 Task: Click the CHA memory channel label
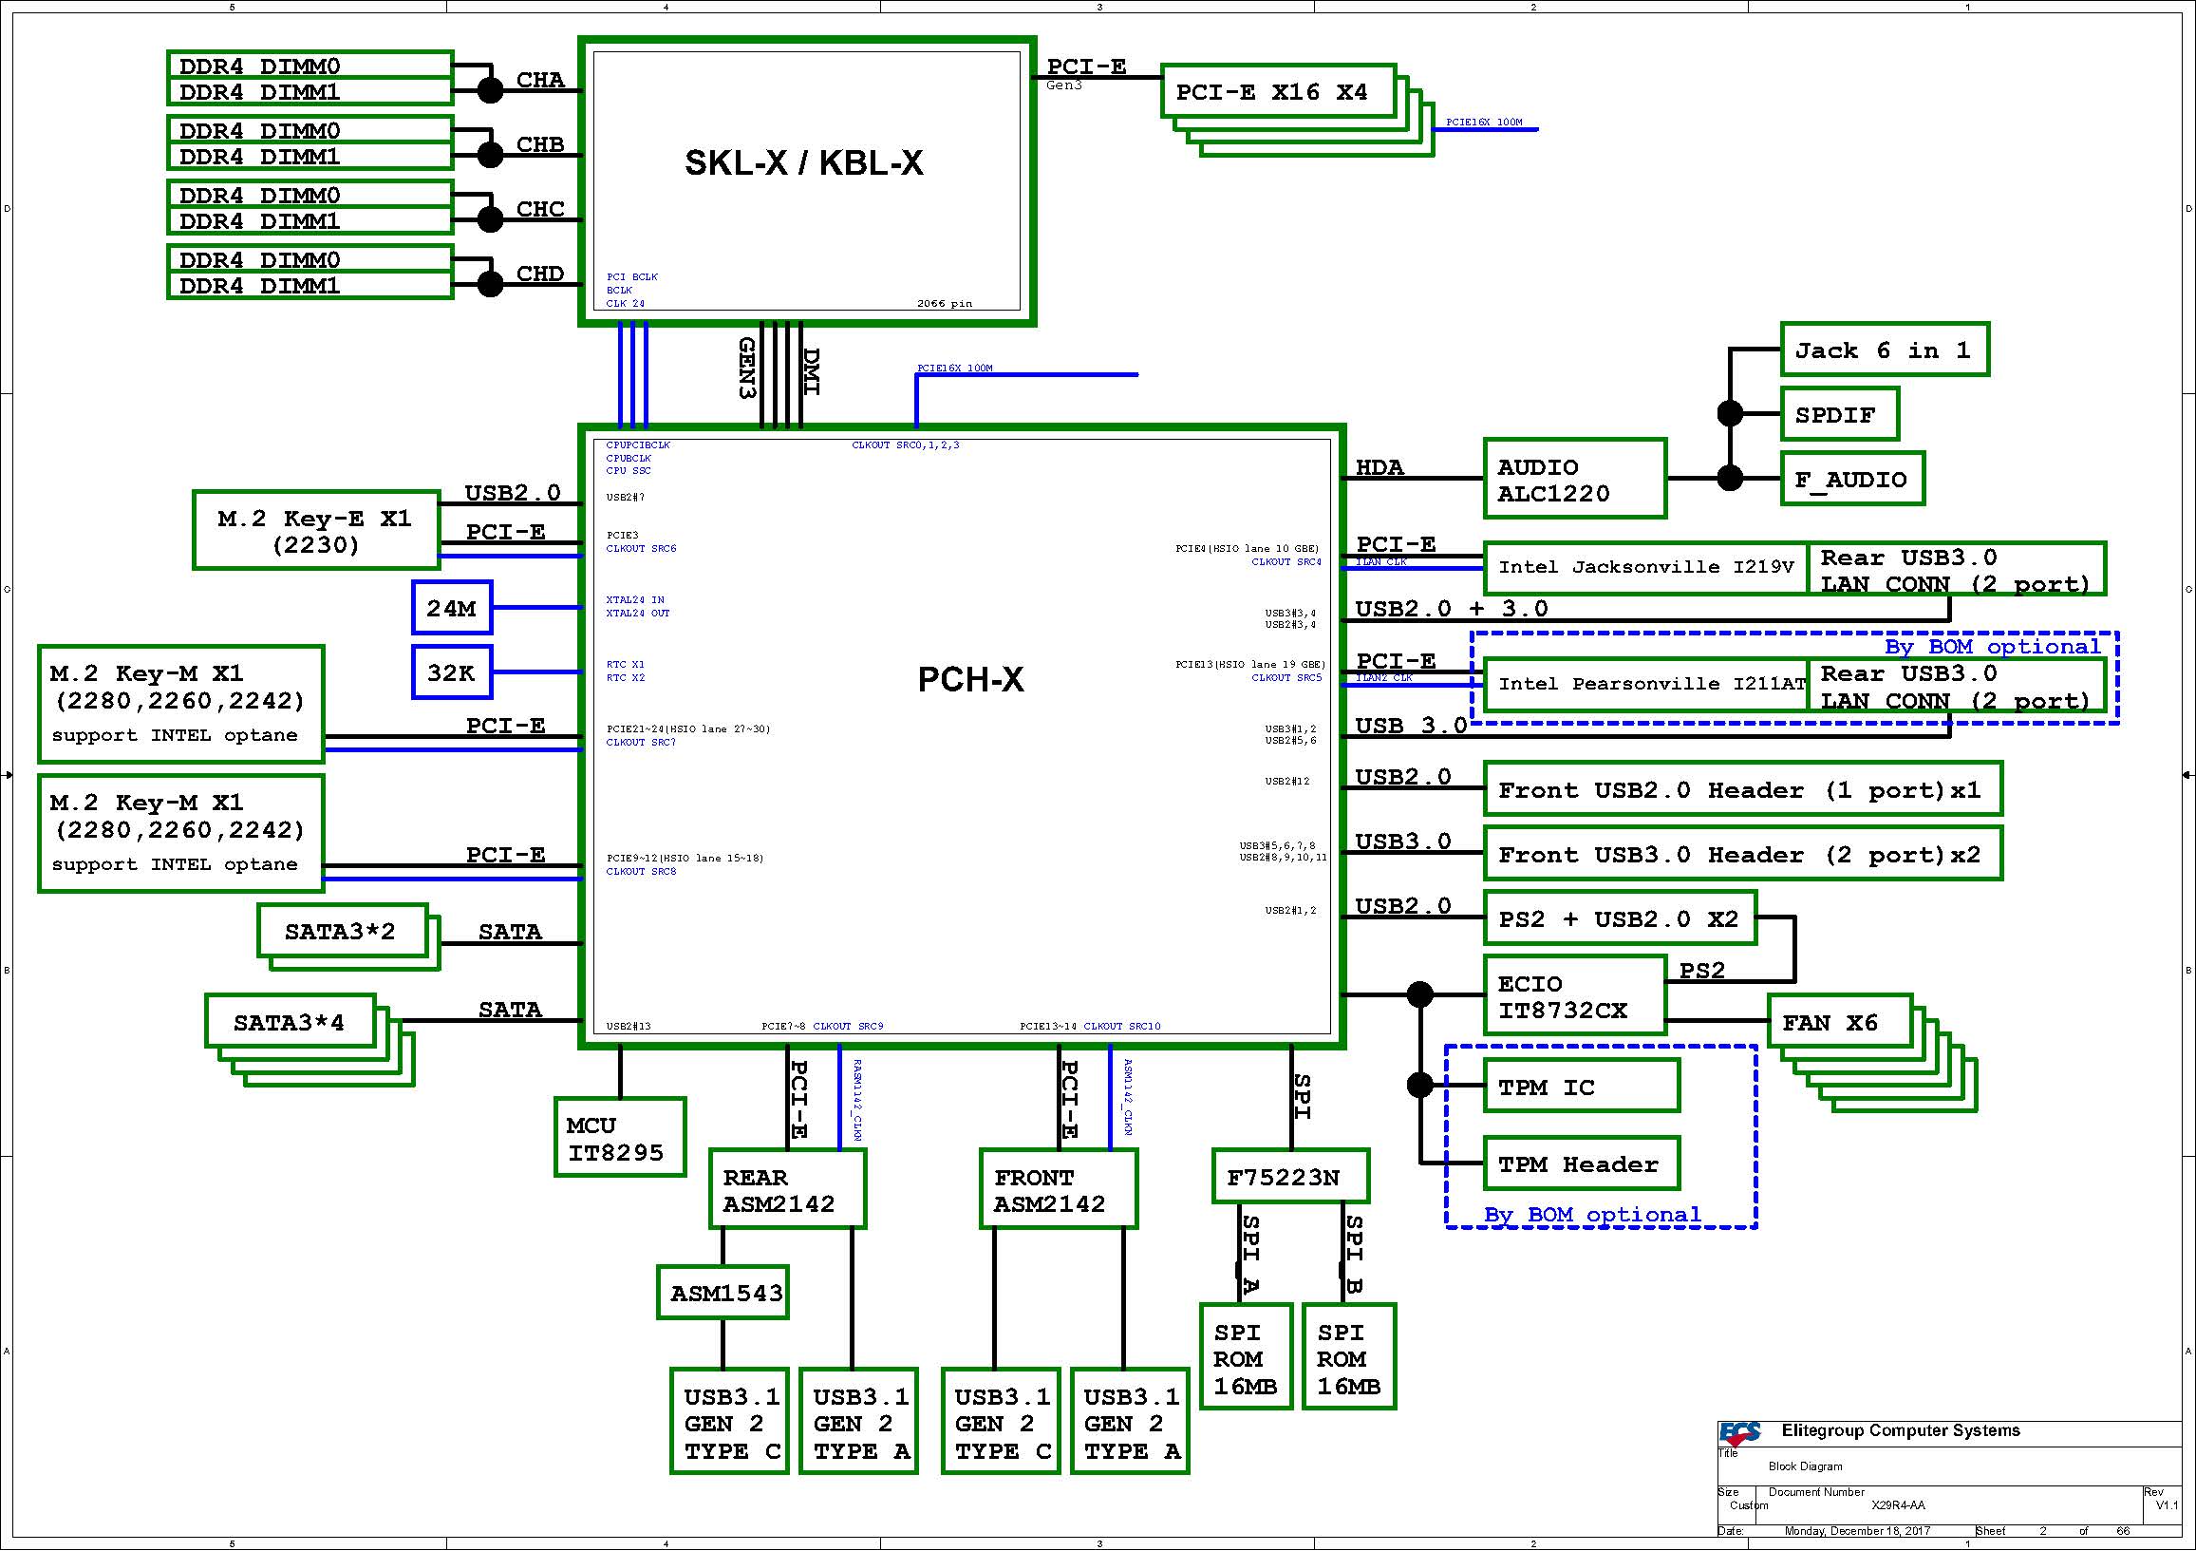[x=540, y=80]
